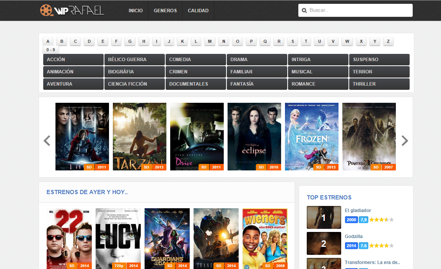
Task: Open Transformers: La era de.. link
Action: click(x=373, y=262)
